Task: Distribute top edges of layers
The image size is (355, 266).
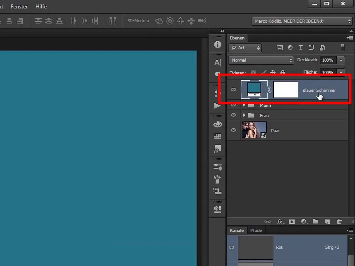Action: [x=38, y=21]
